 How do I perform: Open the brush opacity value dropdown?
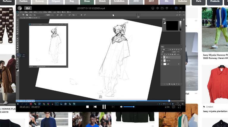tap(53, 15)
